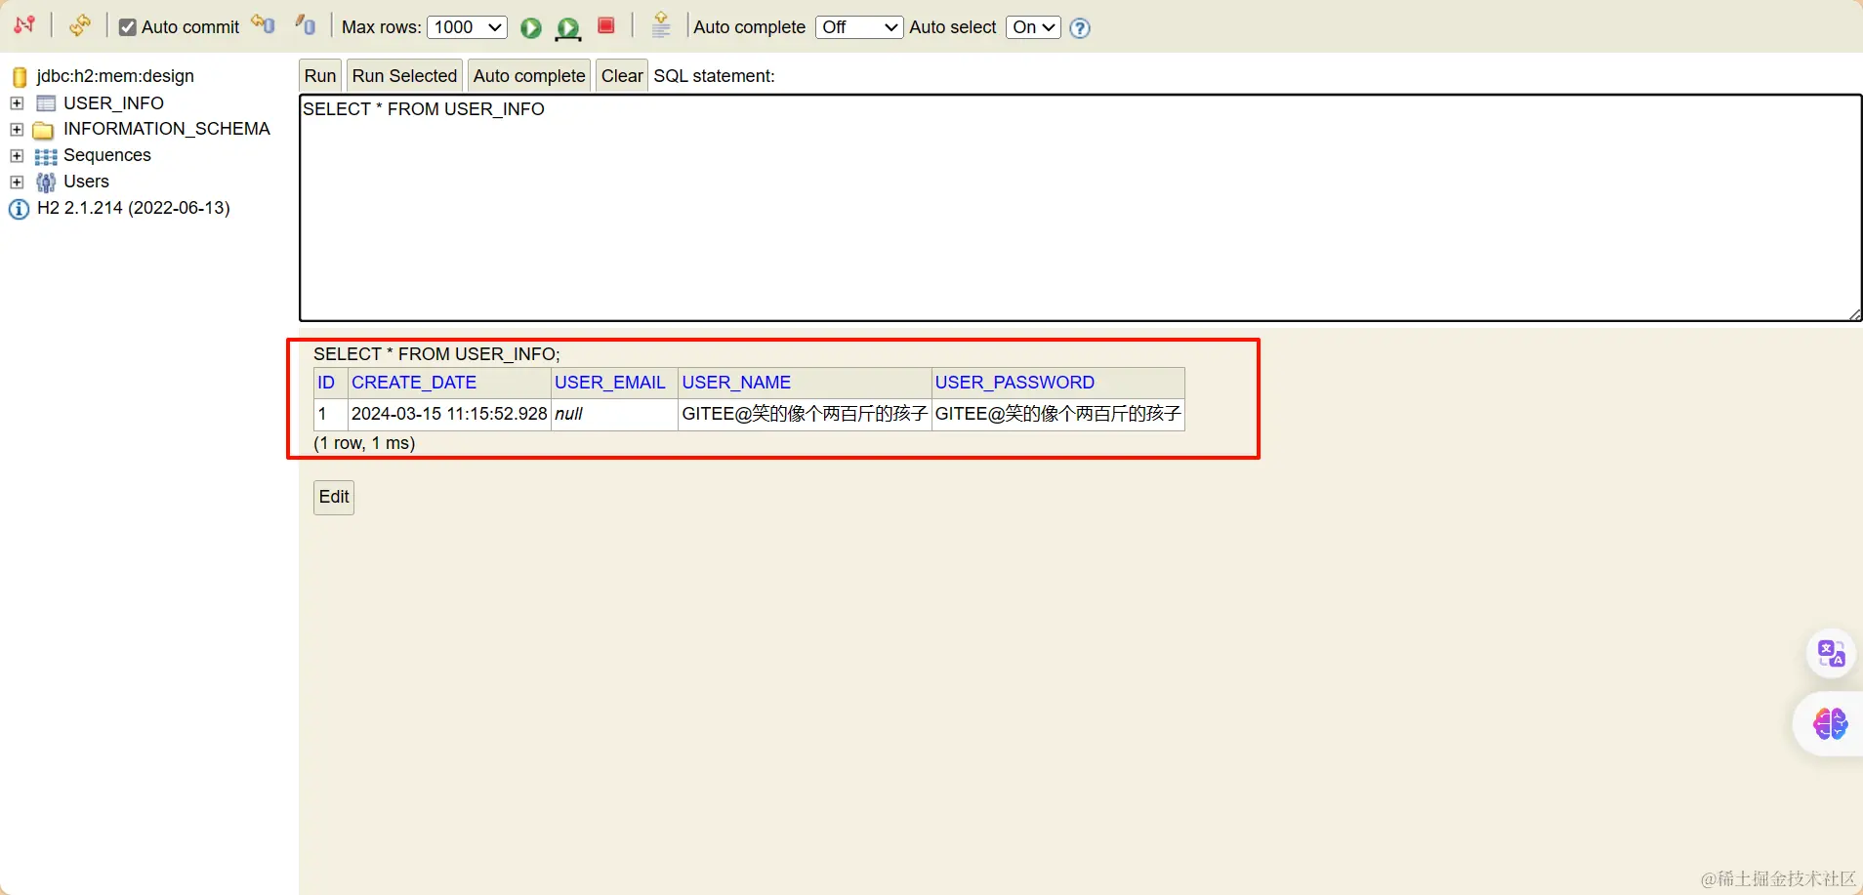This screenshot has height=895, width=1863.
Task: Click the (1 row, 1 ms) result text
Action: coord(364,443)
